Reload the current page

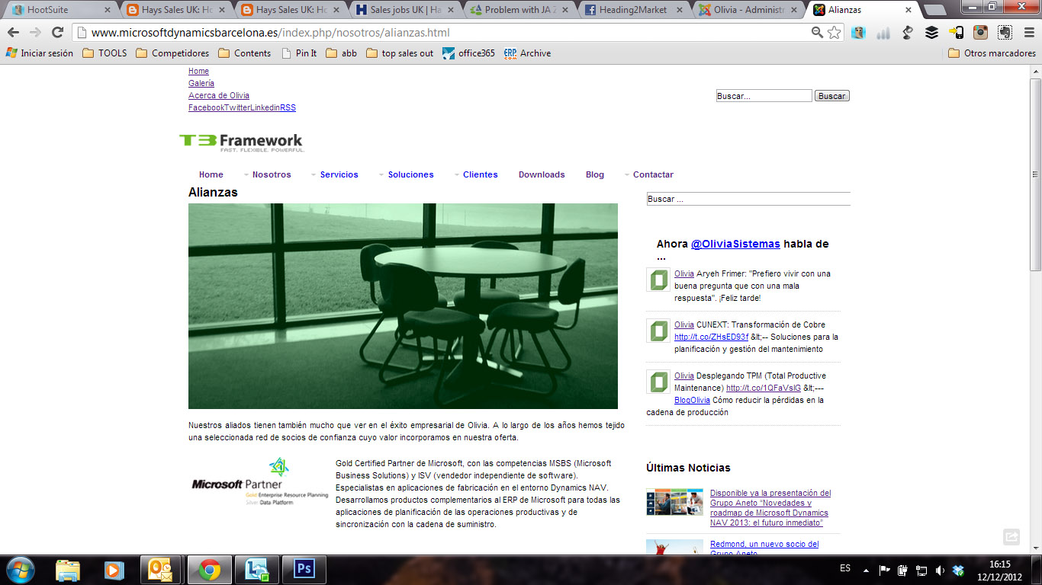(57, 33)
